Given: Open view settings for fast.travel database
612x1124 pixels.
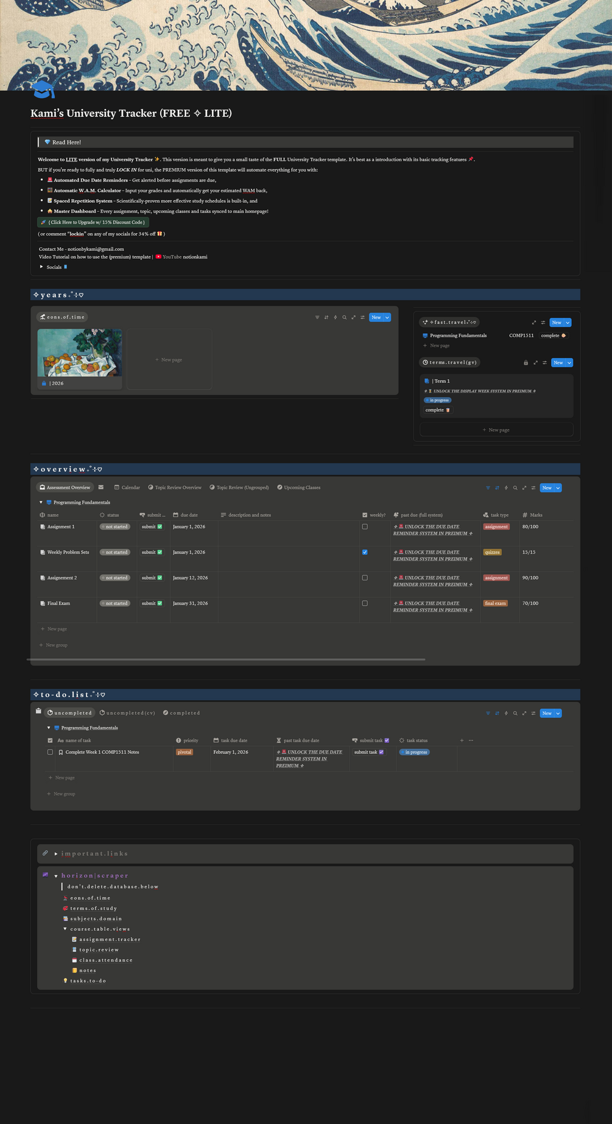Looking at the screenshot, I should pos(543,323).
